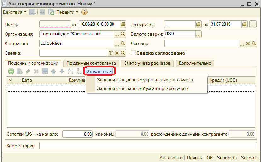The height and width of the screenshot is (162, 261).
Task: Expand the Действия dropdown menu
Action: (14, 12)
